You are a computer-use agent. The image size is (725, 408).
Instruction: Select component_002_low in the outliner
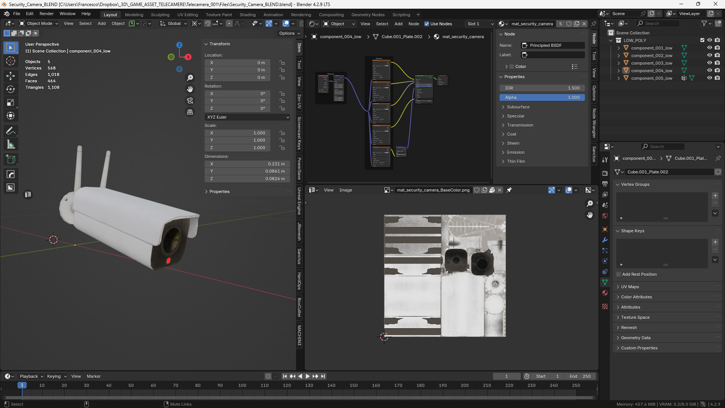click(651, 56)
